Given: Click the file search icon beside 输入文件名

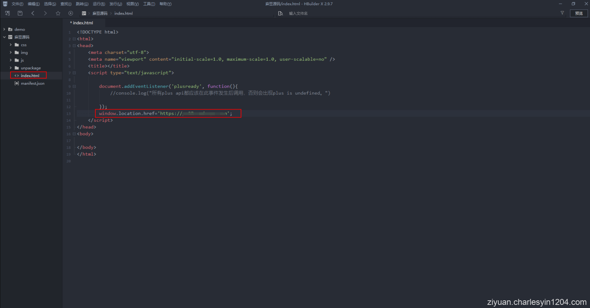Looking at the screenshot, I should [x=280, y=13].
